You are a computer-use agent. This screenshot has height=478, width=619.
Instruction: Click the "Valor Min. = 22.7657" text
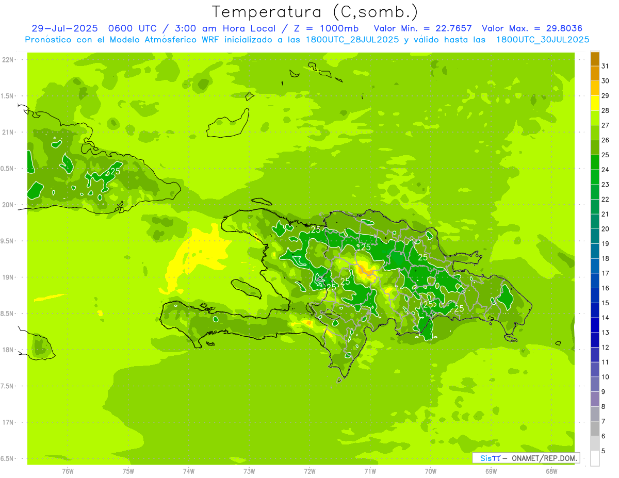(x=423, y=28)
